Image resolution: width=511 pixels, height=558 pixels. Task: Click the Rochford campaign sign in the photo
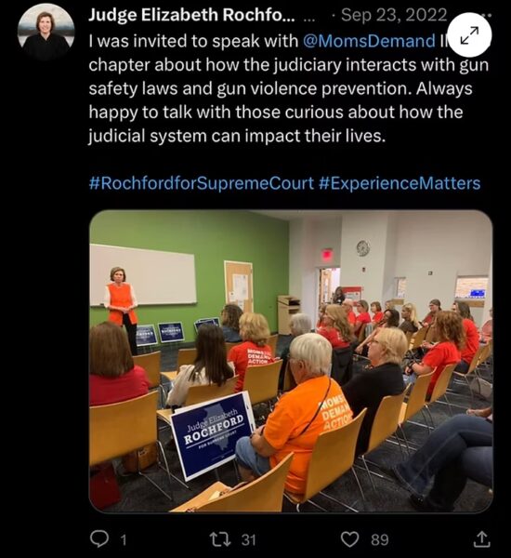click(213, 435)
